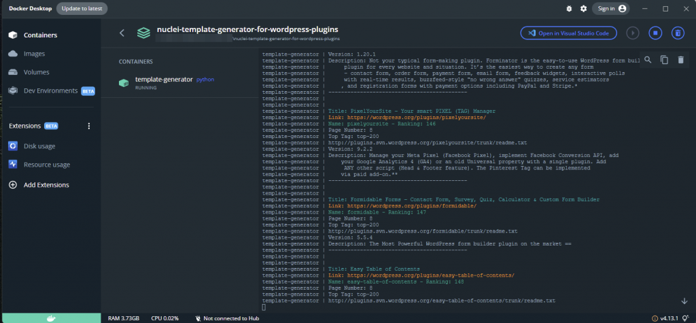Clear the log terminal output
696x323 pixels.
coord(680,60)
